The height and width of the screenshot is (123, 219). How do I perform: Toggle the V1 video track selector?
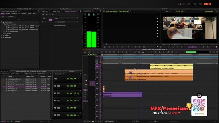[97, 57]
